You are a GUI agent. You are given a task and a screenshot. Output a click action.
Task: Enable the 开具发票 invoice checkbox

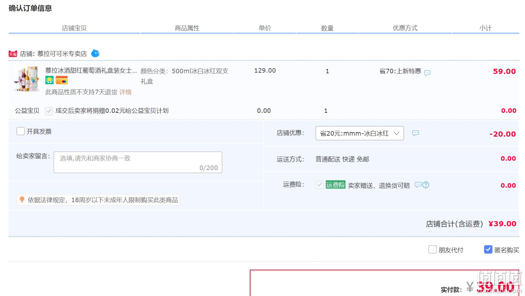pos(21,131)
